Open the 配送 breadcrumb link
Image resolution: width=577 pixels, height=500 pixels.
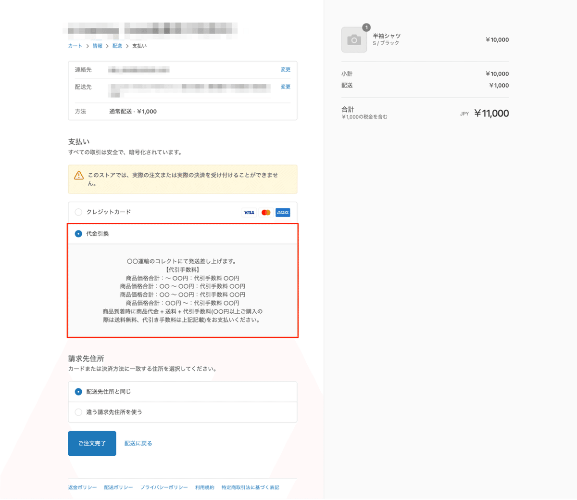click(117, 46)
